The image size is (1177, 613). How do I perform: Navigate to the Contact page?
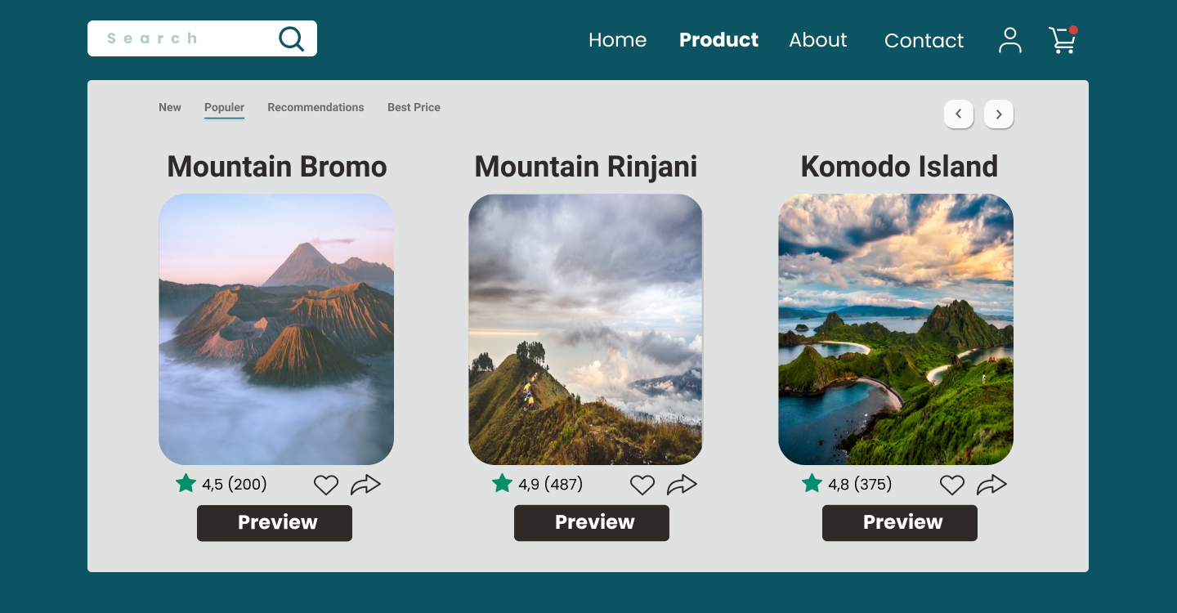(924, 40)
